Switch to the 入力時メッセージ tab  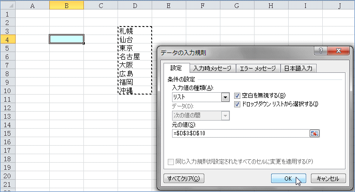pyautogui.click(x=212, y=69)
